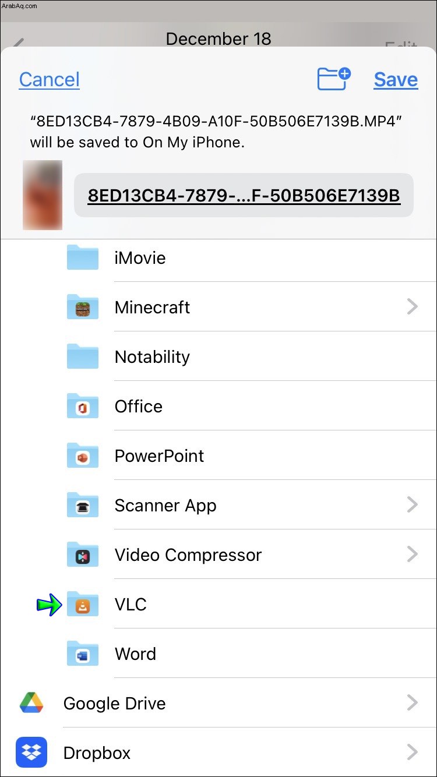This screenshot has width=437, height=777.
Task: Choose the Google Drive label
Action: click(x=114, y=704)
